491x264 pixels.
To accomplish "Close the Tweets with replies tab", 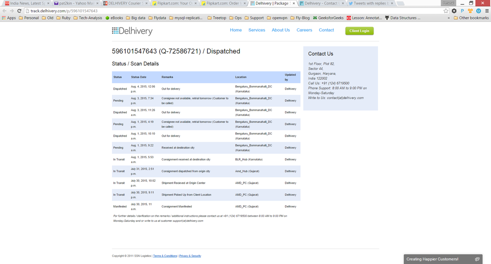I will (392, 3).
